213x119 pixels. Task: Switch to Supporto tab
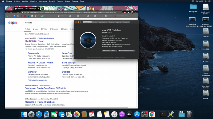[118, 22]
